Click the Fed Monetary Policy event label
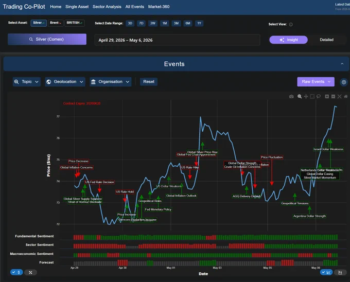Image resolution: width=350 pixels, height=282 pixels. 158,209
